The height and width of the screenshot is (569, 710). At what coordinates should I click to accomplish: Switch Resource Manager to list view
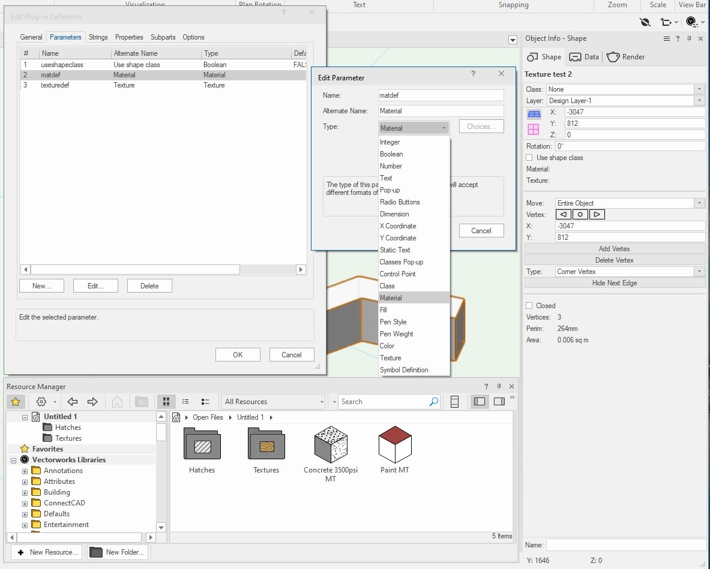(185, 402)
